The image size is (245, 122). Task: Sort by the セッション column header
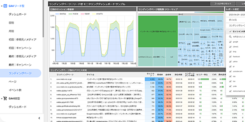coord(150,75)
